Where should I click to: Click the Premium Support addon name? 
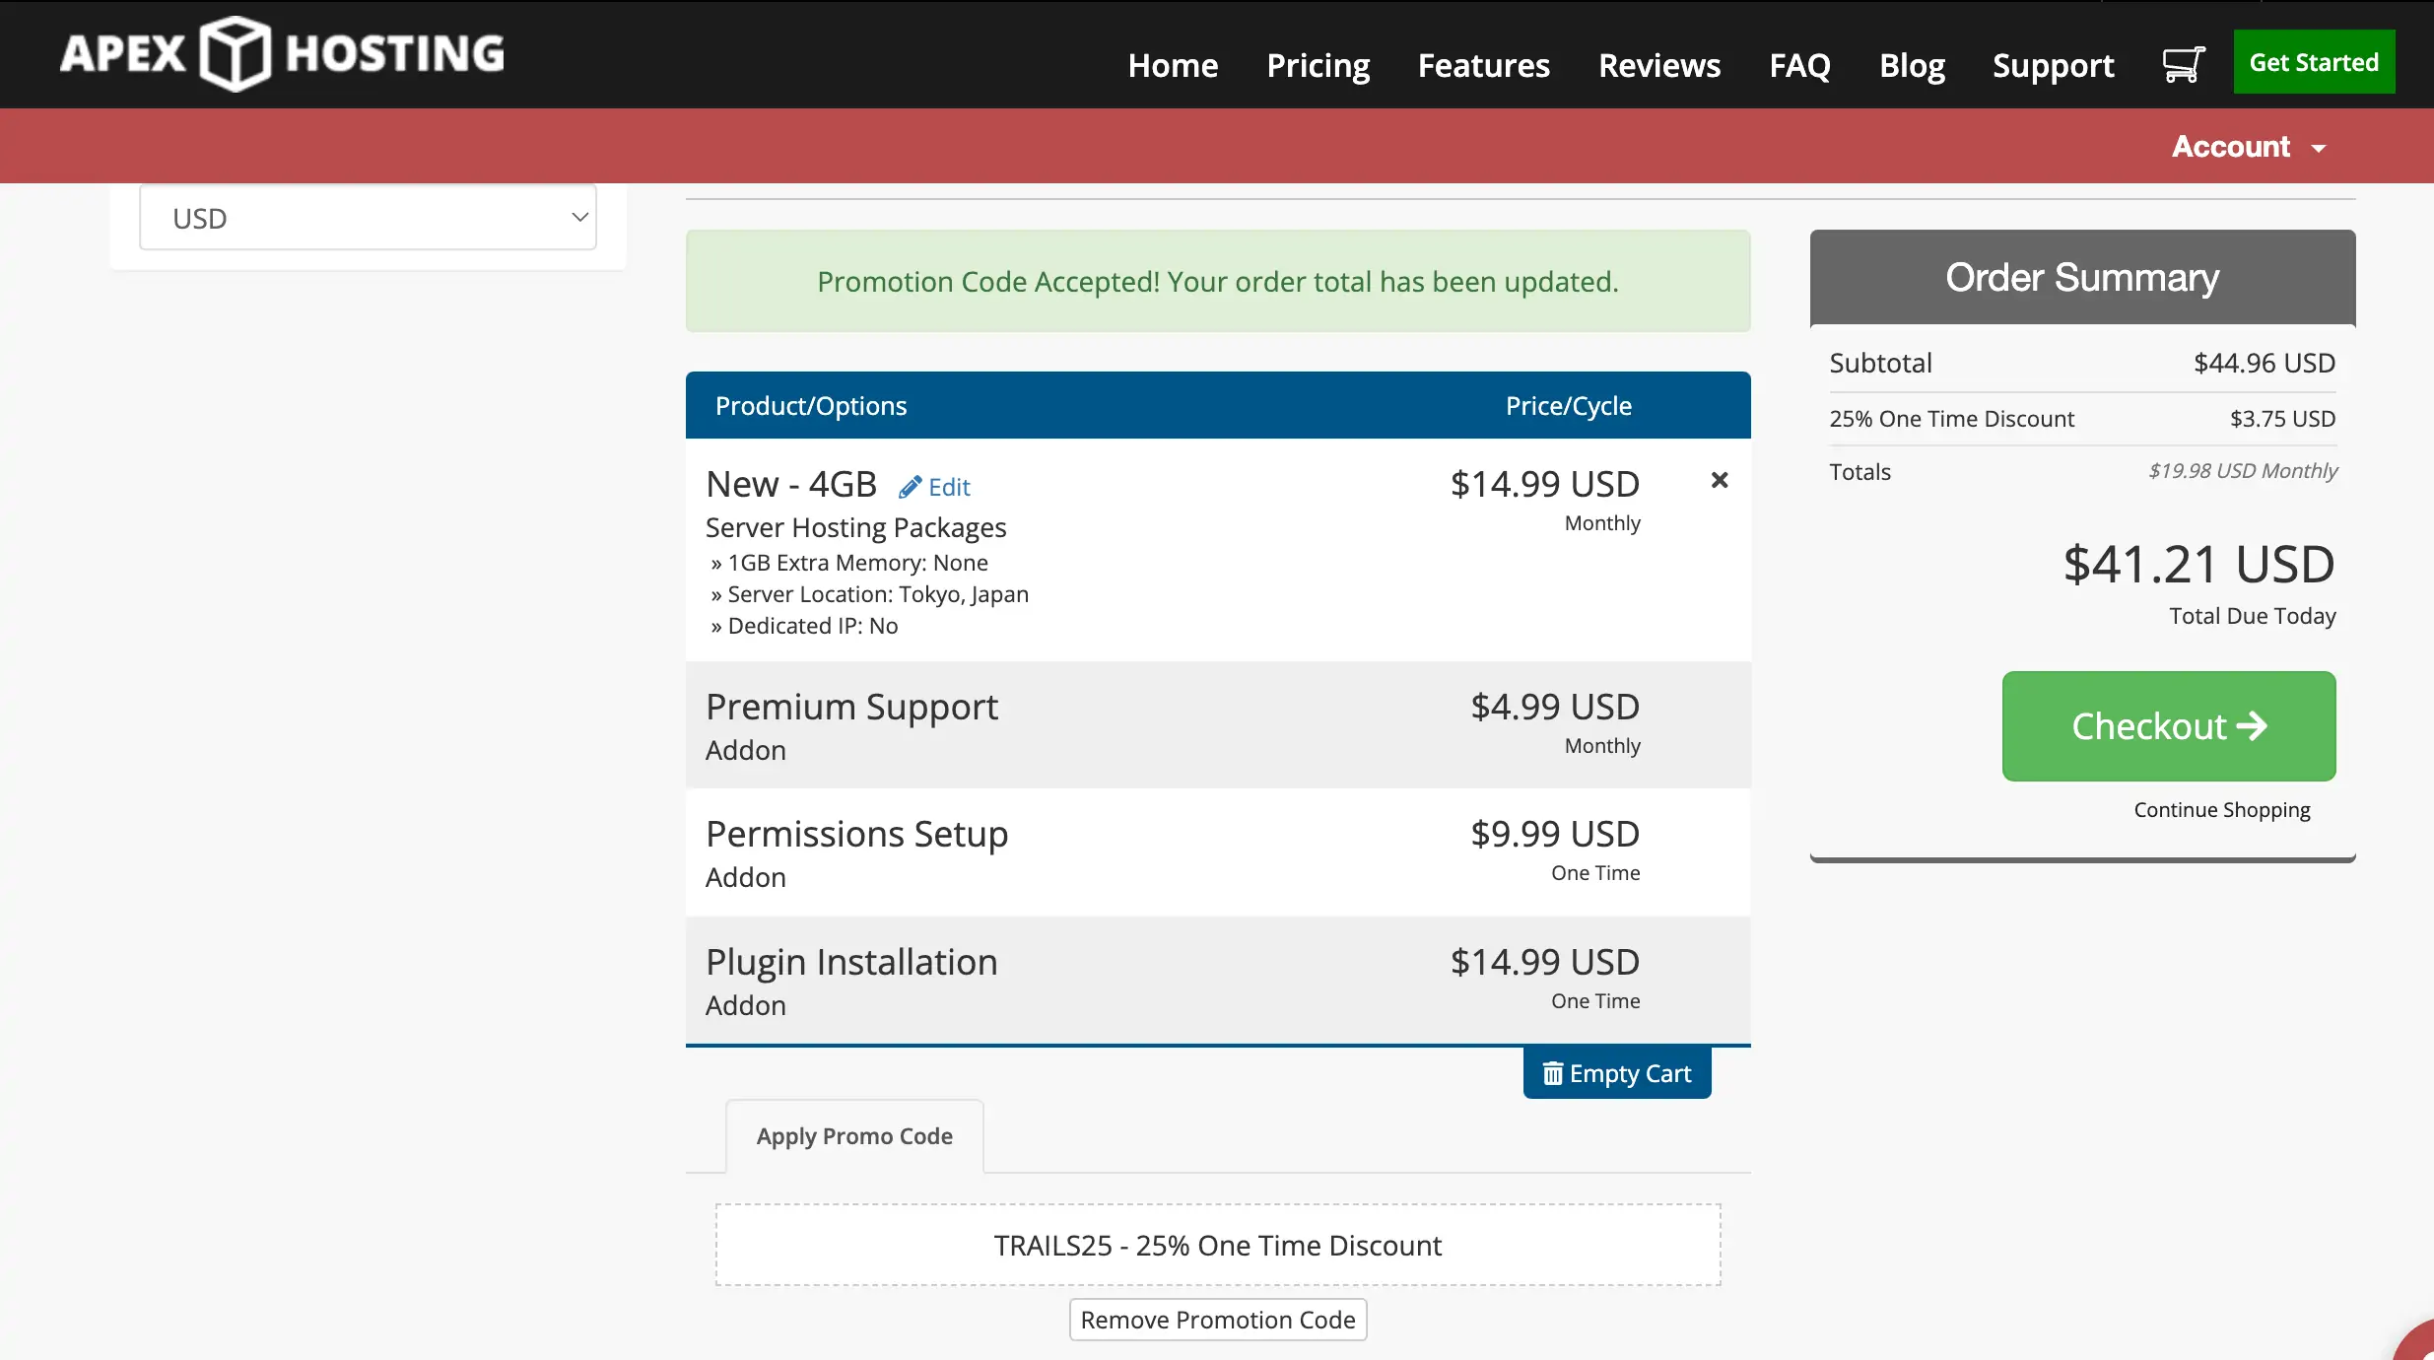(851, 707)
